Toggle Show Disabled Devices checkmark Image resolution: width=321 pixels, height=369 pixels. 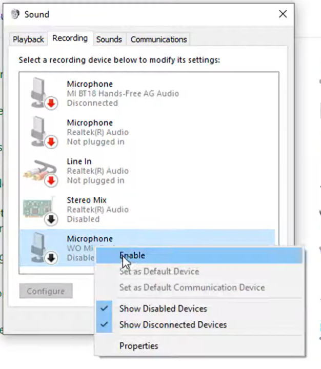click(x=105, y=309)
